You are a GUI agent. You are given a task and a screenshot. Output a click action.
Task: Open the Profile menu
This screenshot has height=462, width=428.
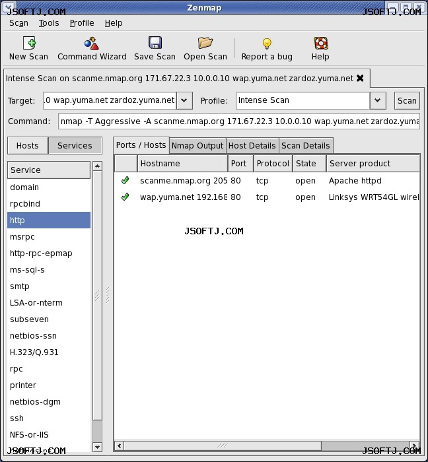[x=82, y=23]
